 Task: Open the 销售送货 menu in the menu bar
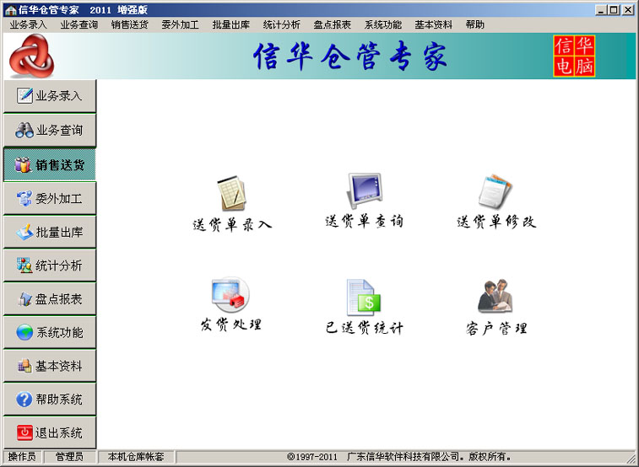tap(130, 24)
